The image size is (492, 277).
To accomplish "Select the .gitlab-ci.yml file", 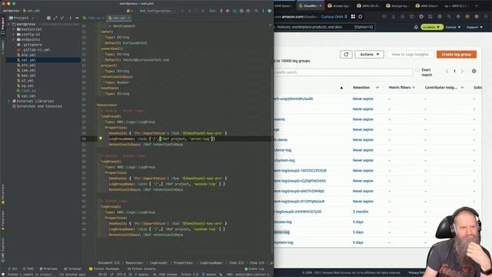I will point(33,49).
